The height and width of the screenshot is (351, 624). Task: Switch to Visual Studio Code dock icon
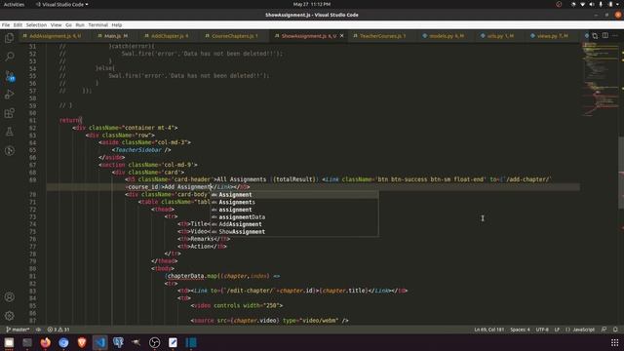99,342
